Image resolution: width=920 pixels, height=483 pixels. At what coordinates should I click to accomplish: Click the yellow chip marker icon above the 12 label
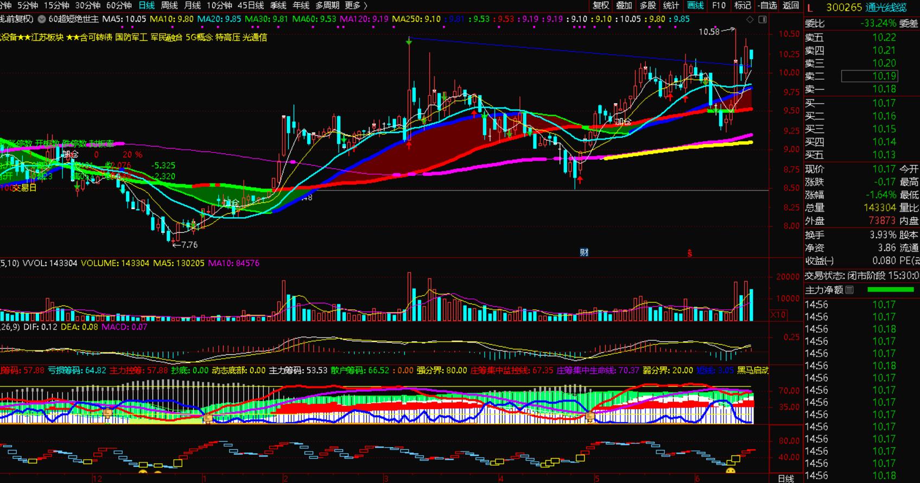(x=107, y=415)
